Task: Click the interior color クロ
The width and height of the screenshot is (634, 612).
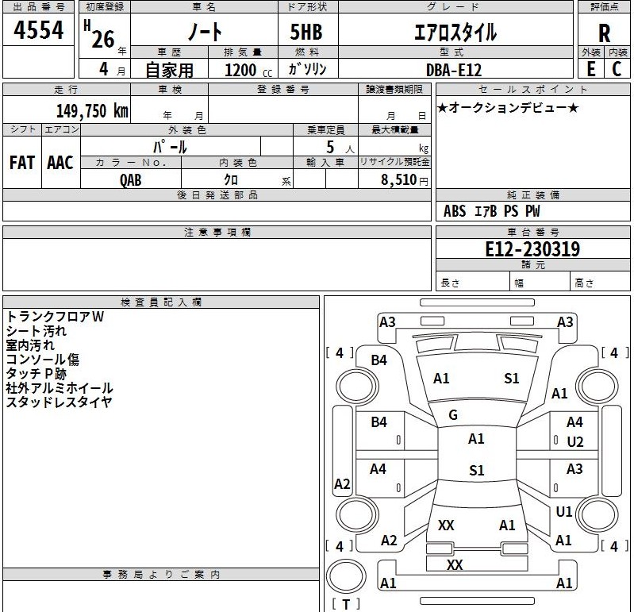Action: [x=231, y=179]
